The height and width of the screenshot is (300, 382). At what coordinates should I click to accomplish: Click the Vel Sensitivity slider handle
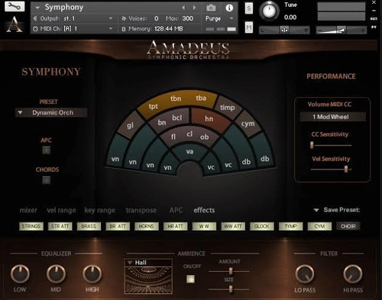(x=346, y=169)
